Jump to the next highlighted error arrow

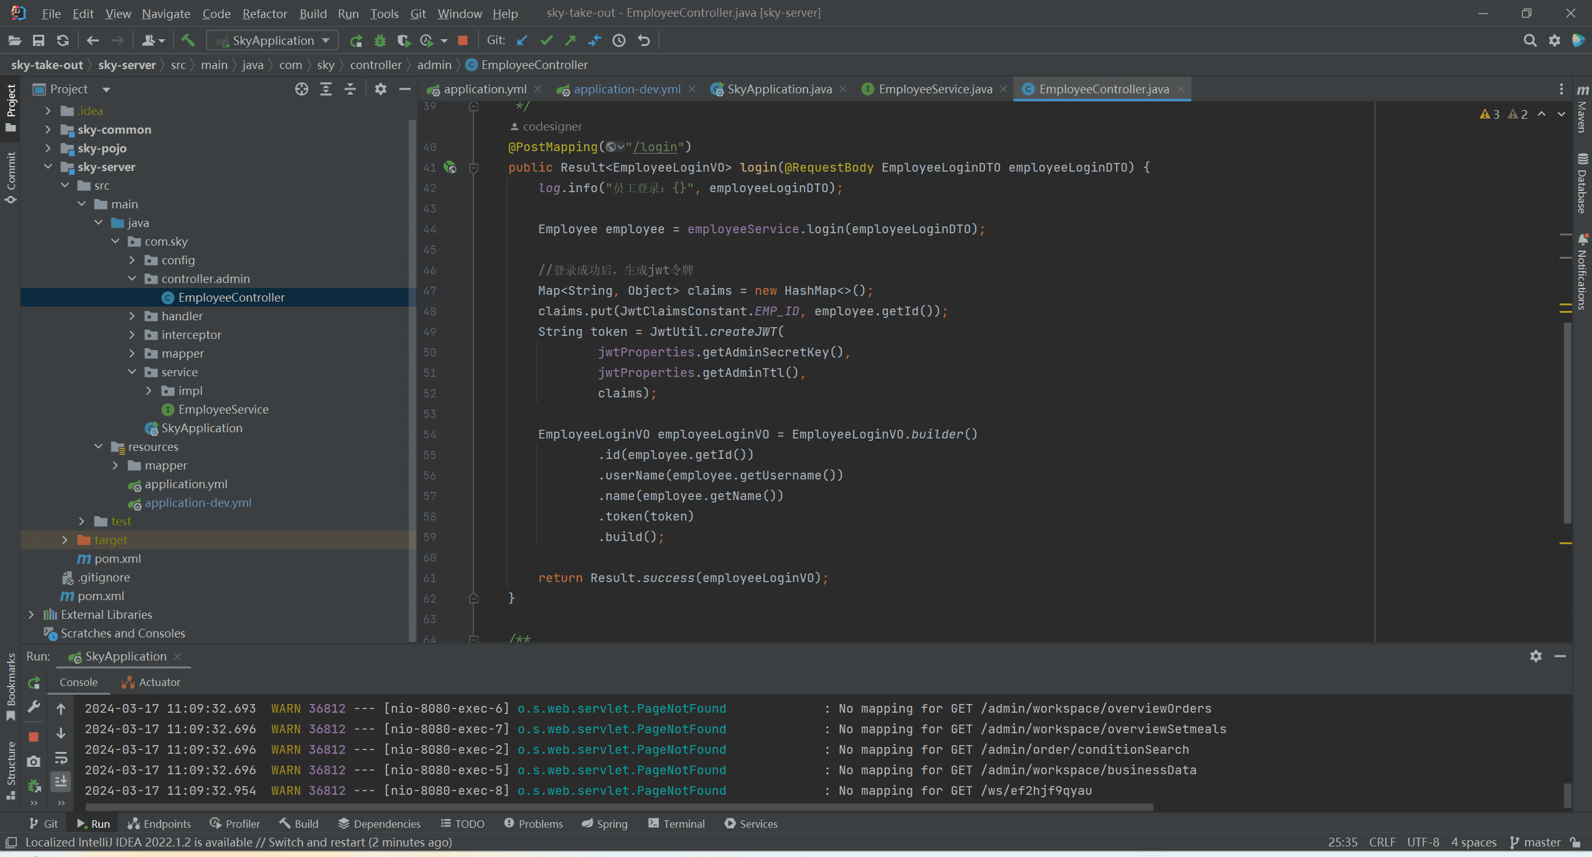(x=1562, y=114)
